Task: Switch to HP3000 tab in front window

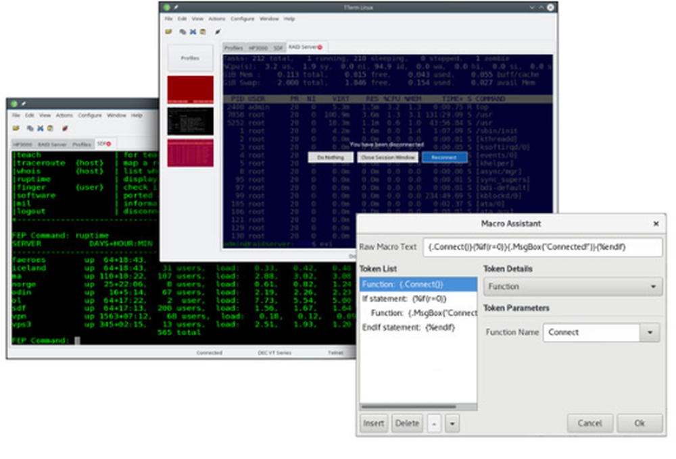Action: tap(258, 48)
